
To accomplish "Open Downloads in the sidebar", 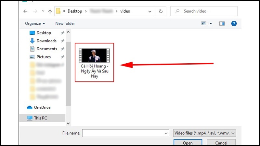I will pyautogui.click(x=43, y=41).
